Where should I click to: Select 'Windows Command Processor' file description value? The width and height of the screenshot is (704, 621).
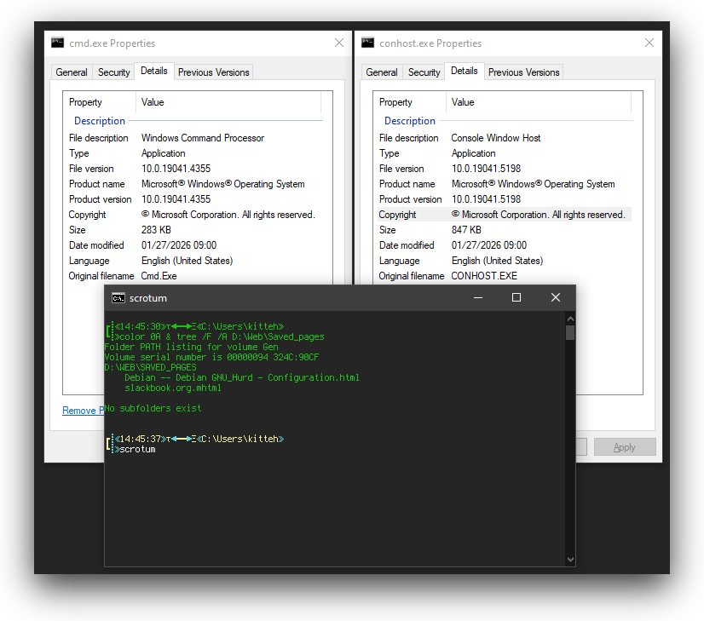point(203,138)
